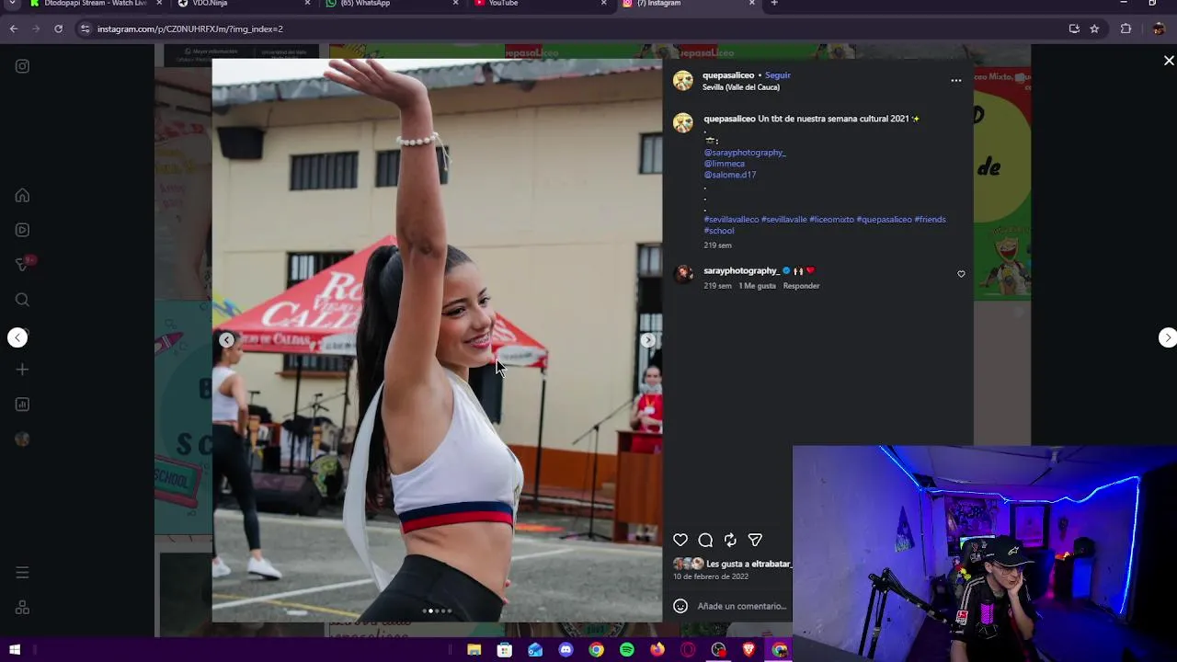Open the @limmeca mention in the caption
The height and width of the screenshot is (662, 1177).
(x=724, y=164)
